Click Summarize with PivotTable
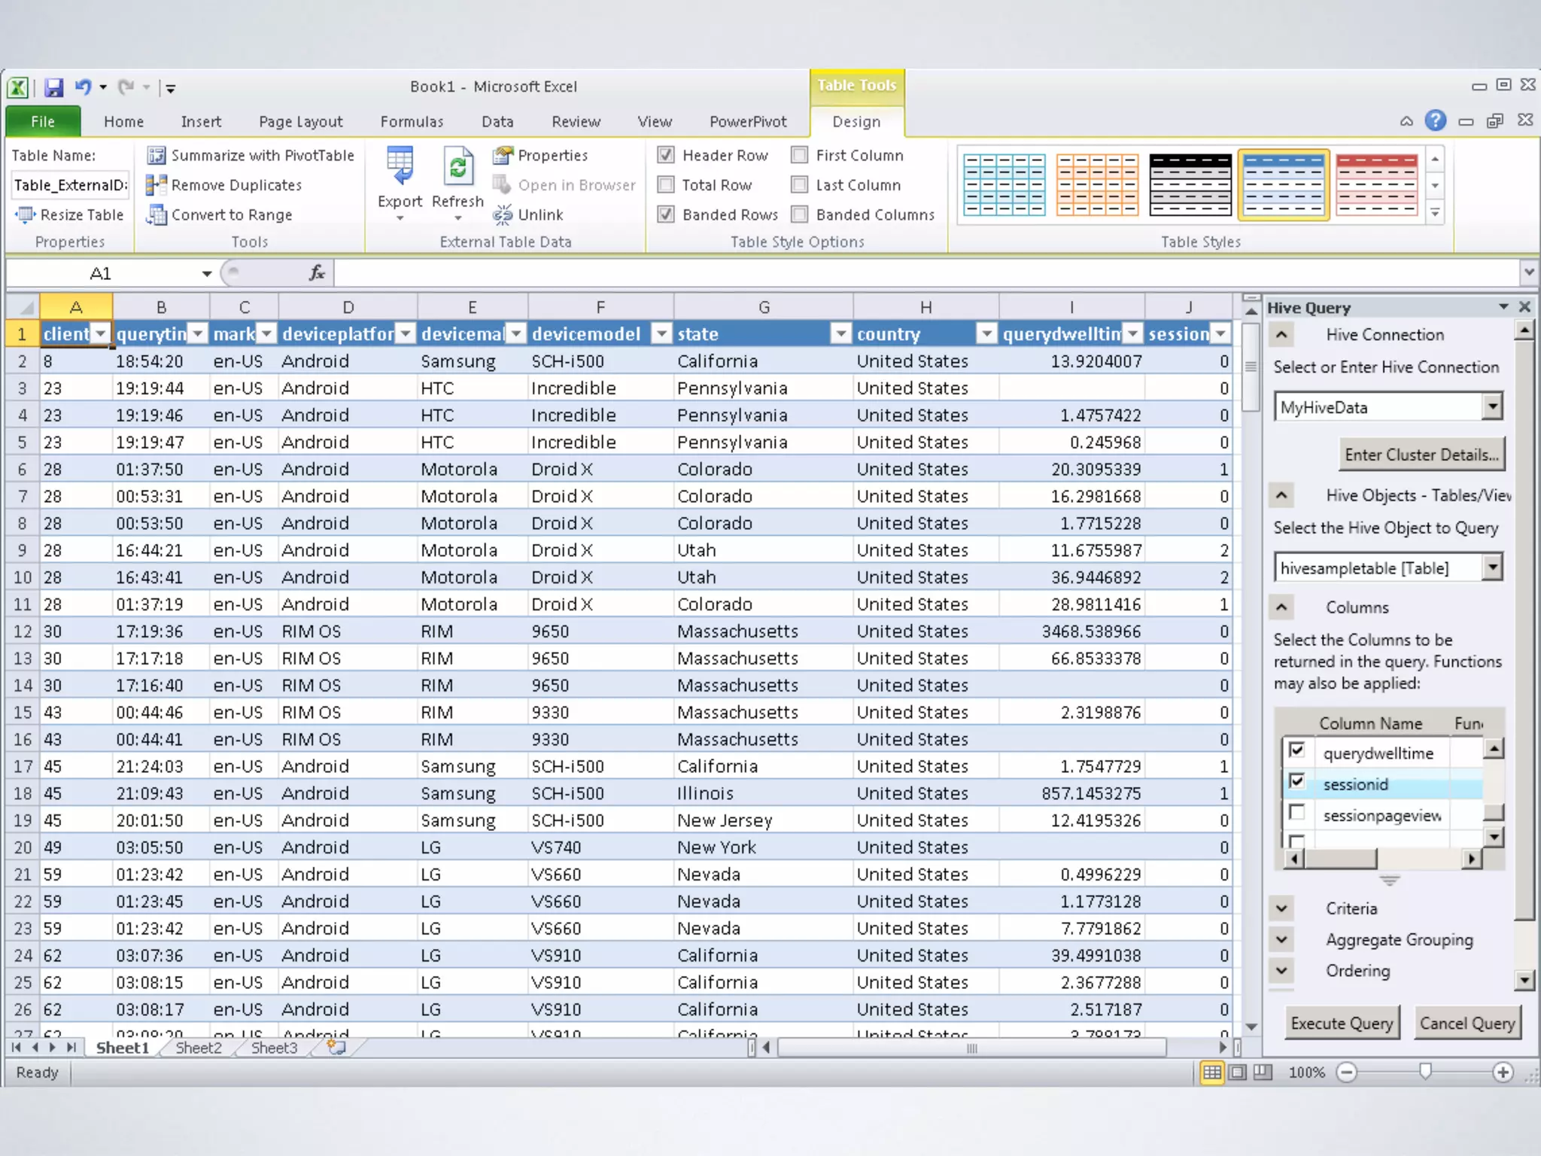Image resolution: width=1541 pixels, height=1156 pixels. (x=251, y=155)
